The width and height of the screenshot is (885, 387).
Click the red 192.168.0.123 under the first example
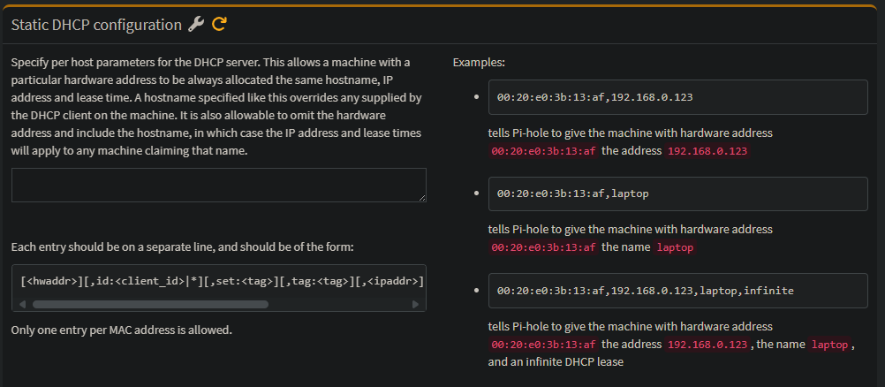pos(707,151)
